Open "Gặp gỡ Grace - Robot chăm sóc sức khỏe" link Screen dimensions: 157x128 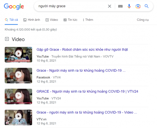pos(82,50)
